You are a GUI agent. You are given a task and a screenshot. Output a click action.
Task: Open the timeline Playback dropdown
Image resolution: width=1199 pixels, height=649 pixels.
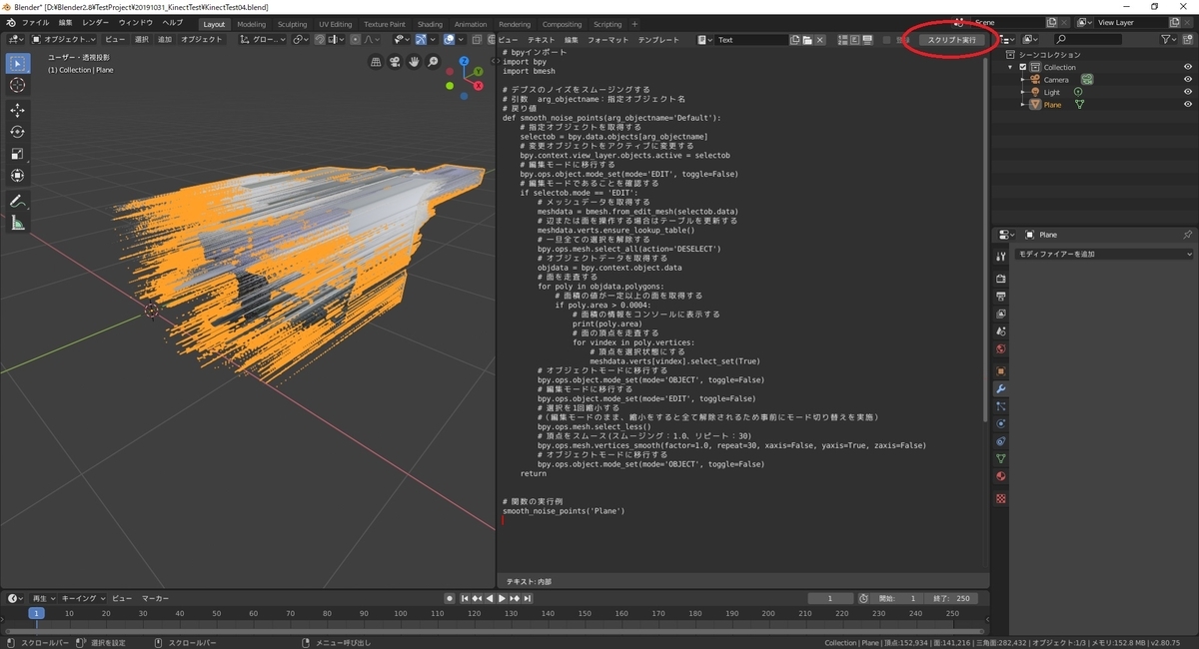(x=43, y=598)
